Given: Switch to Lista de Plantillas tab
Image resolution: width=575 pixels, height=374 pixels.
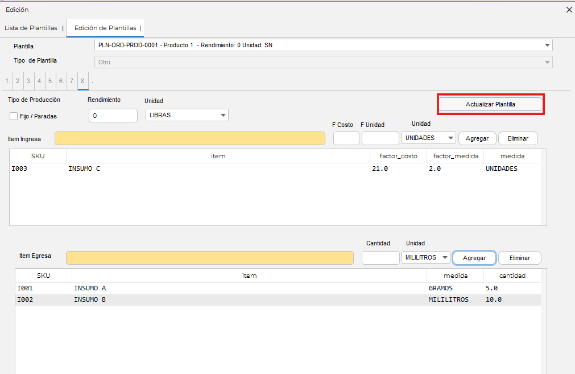Looking at the screenshot, I should pos(31,28).
